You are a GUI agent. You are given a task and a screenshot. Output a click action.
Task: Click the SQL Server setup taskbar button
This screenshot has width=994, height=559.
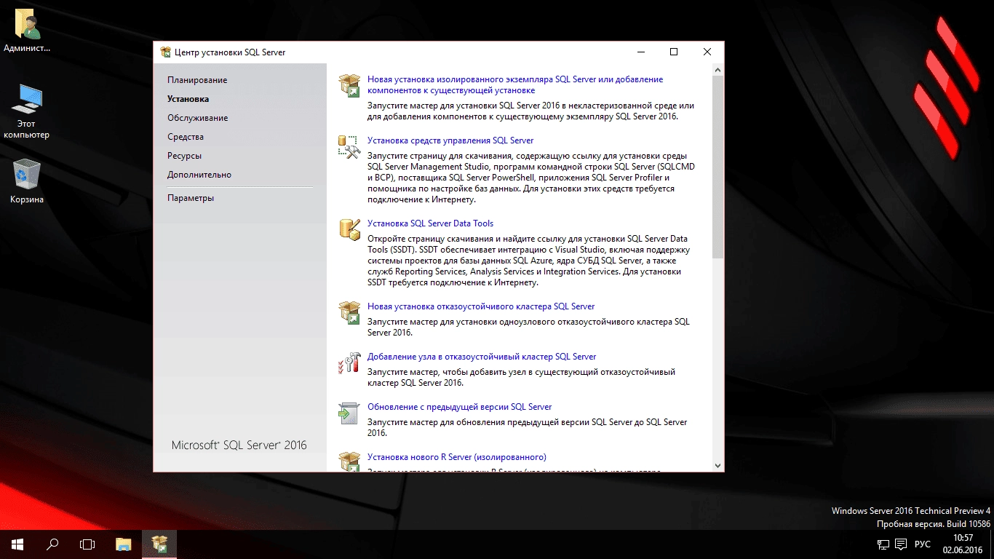click(159, 544)
